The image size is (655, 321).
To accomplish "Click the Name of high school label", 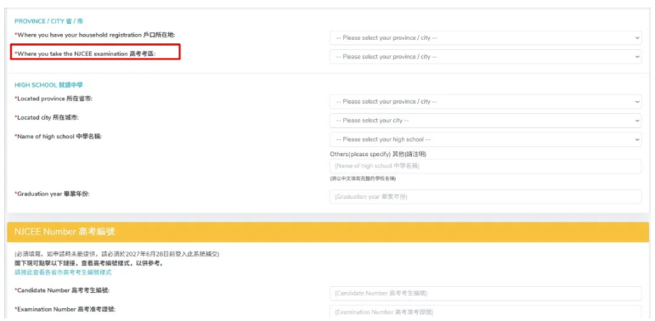I will (58, 136).
